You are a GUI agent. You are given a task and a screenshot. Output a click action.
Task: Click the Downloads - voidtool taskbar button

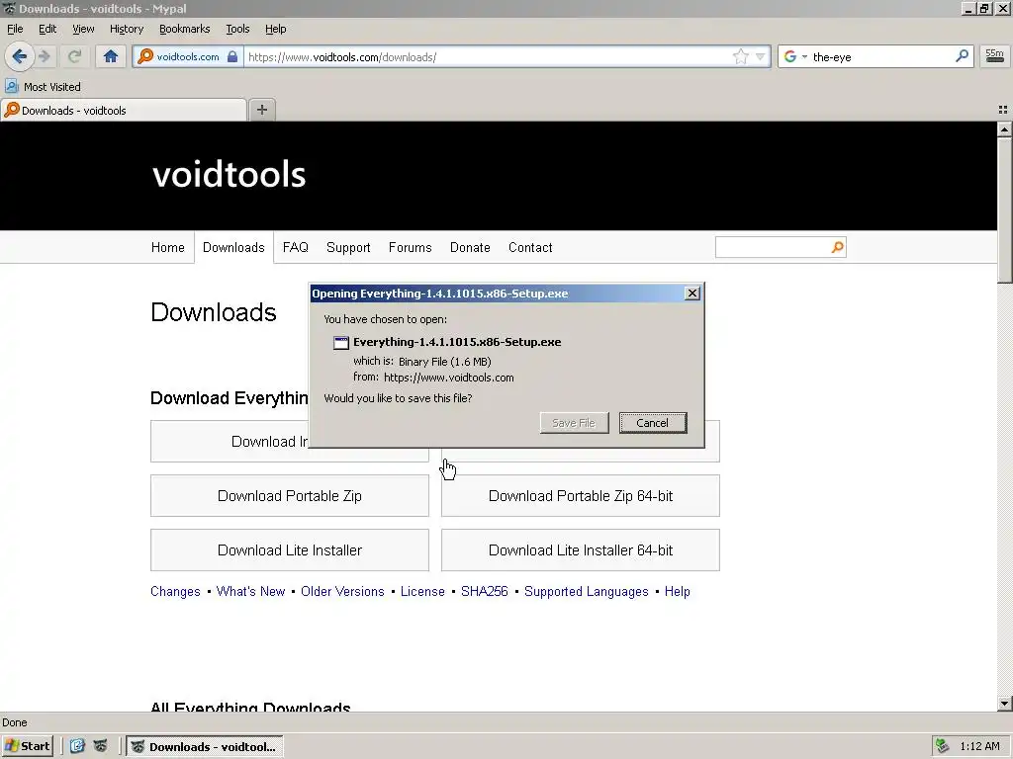(x=205, y=747)
